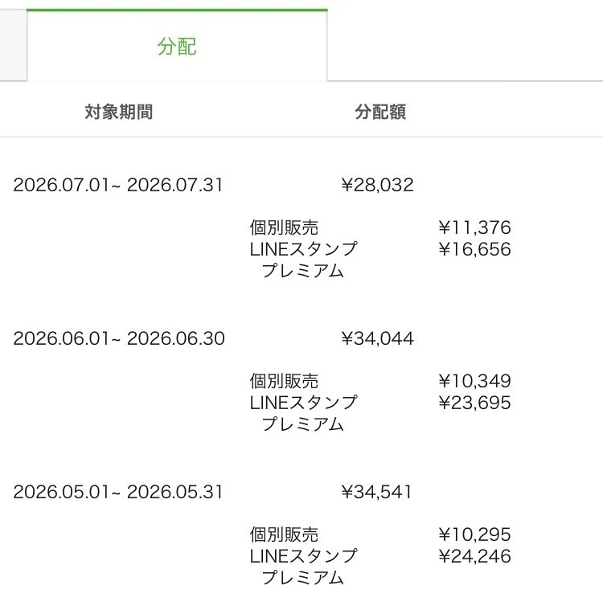Click the 分配額 column header

[380, 112]
